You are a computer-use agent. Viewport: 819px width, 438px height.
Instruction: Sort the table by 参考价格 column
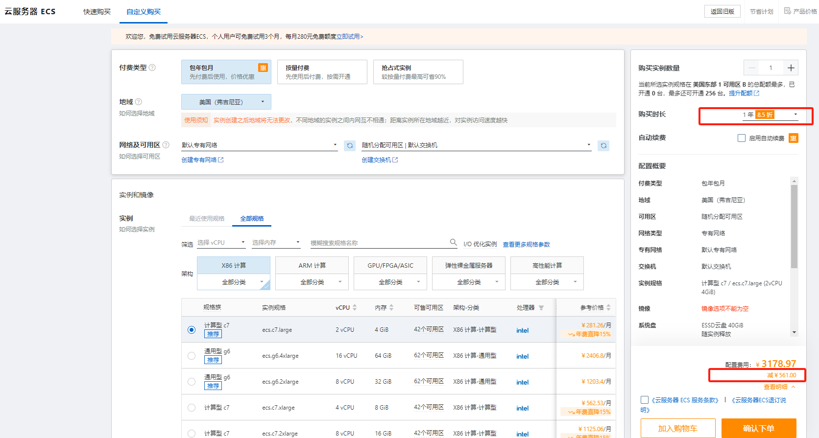click(x=608, y=307)
